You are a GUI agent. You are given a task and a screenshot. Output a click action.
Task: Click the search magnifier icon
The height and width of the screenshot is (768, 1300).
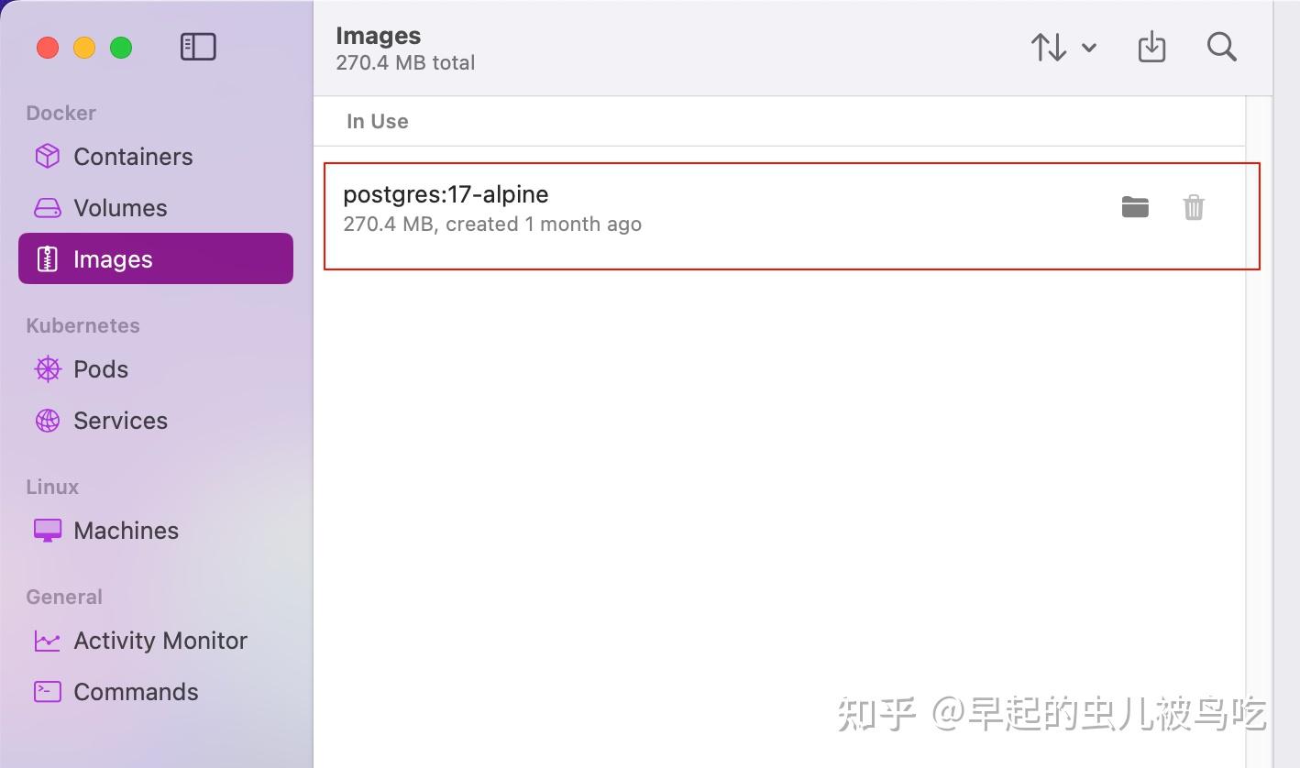pyautogui.click(x=1221, y=47)
